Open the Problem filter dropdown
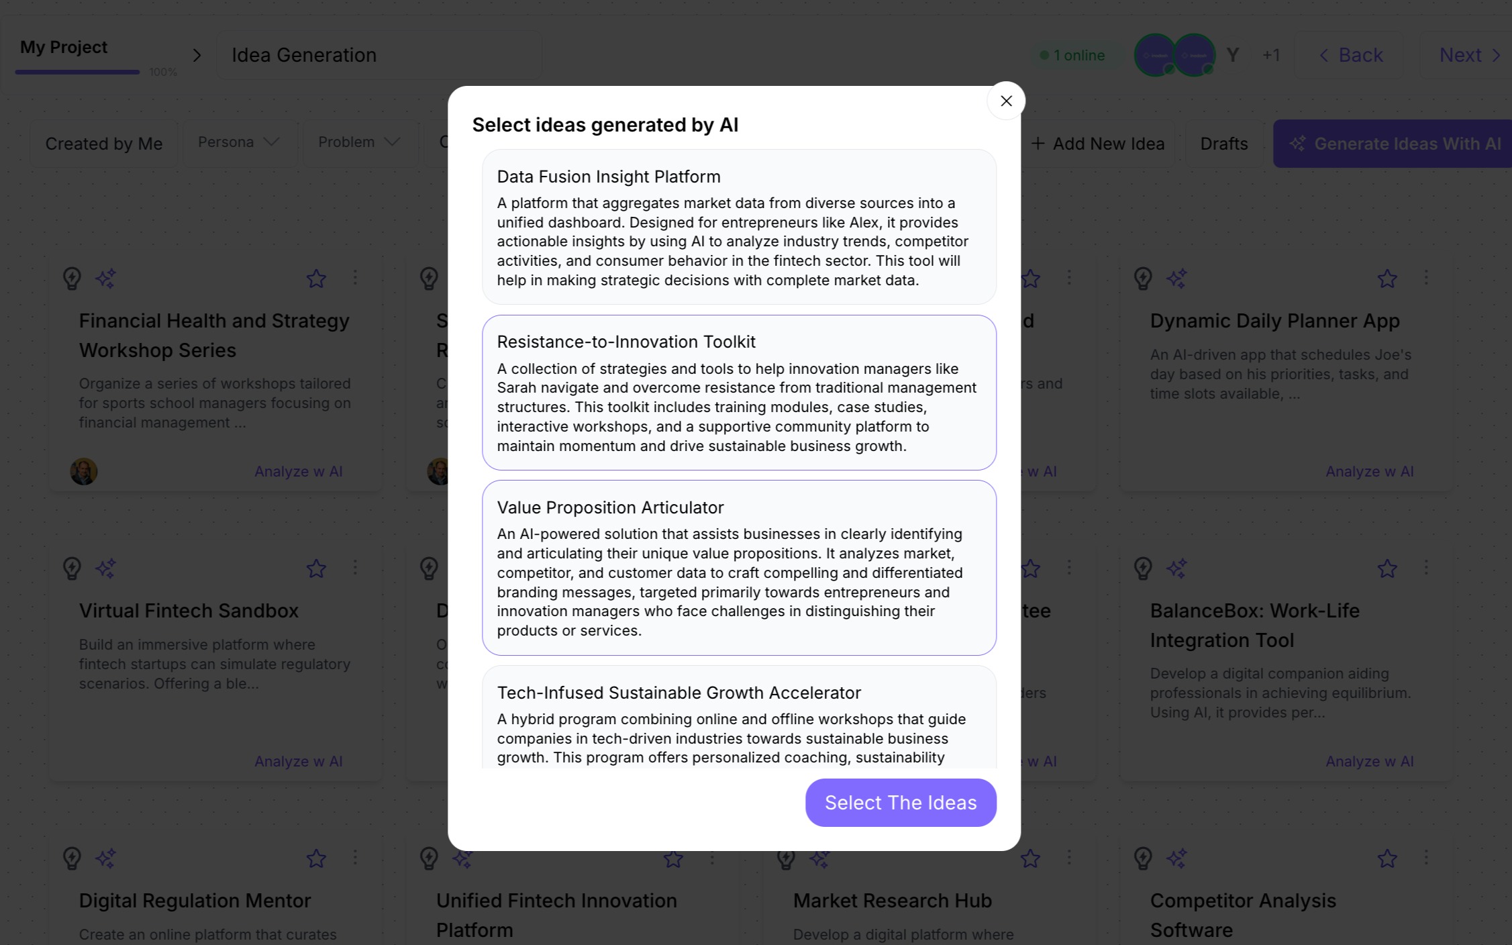 pyautogui.click(x=360, y=142)
